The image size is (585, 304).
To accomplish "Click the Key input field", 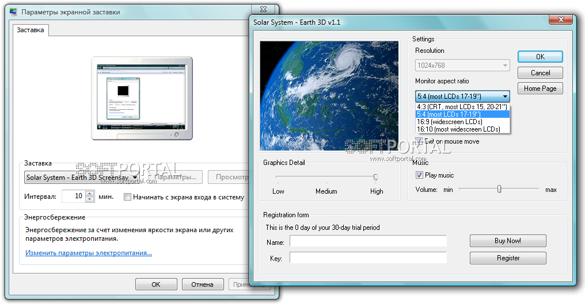I will point(369,257).
